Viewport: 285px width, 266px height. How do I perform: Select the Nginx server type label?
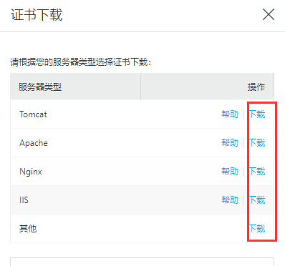(31, 172)
